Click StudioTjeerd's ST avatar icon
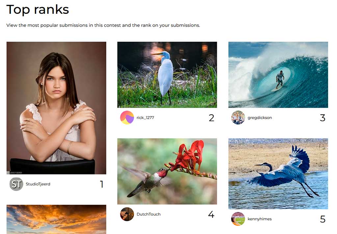 click(16, 184)
